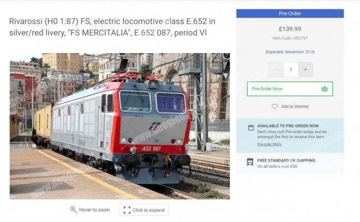360x222 pixels.
Task: Click the heart wishlist icon
Action: (275, 106)
